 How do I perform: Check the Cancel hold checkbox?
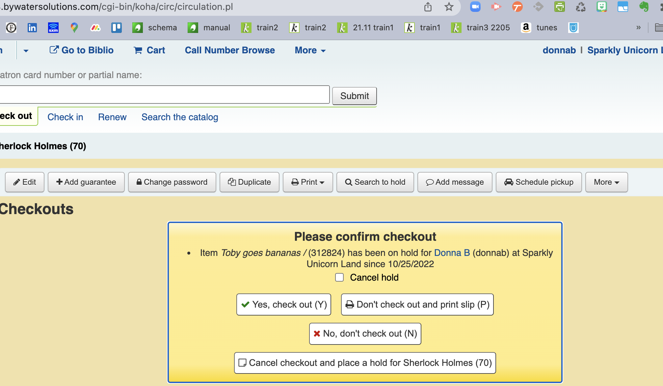tap(339, 277)
